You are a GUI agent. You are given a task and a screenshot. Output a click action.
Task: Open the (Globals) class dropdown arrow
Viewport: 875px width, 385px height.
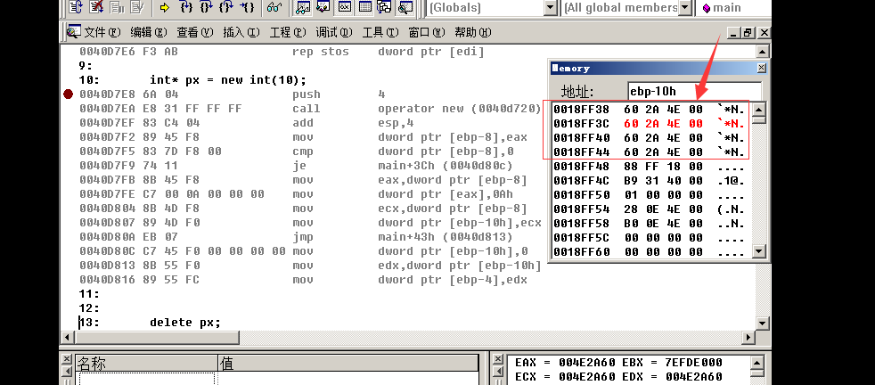point(551,8)
